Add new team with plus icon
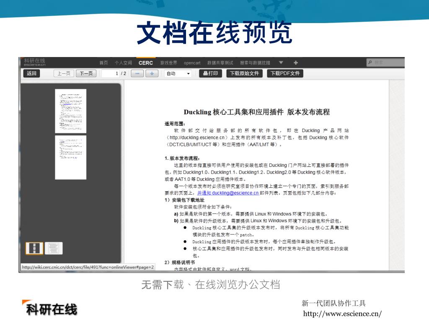This screenshot has width=429, height=322. click(296, 63)
